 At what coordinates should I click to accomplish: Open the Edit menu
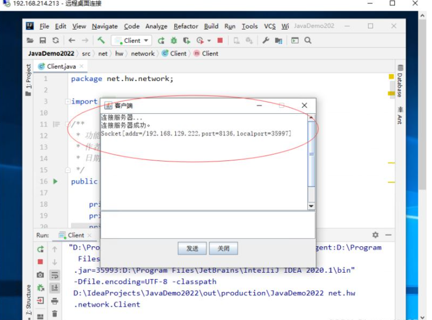coord(61,26)
